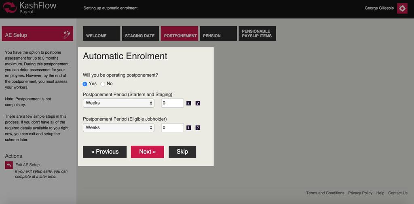Open the Terms and Conditions link
This screenshot has height=204, width=414.
[x=325, y=193]
